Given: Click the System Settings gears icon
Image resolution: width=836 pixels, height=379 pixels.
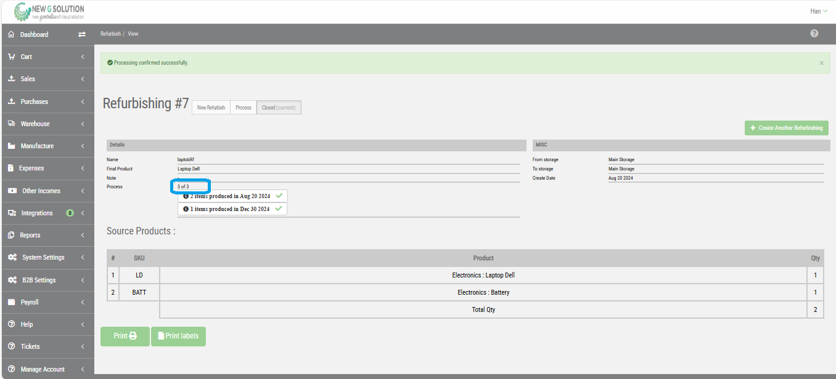Looking at the screenshot, I should click(x=12, y=257).
